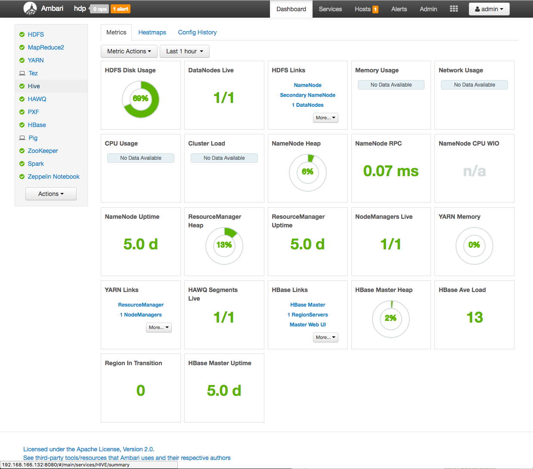Open the ResourceManager link in YARN Links
The height and width of the screenshot is (469, 533).
tap(141, 305)
